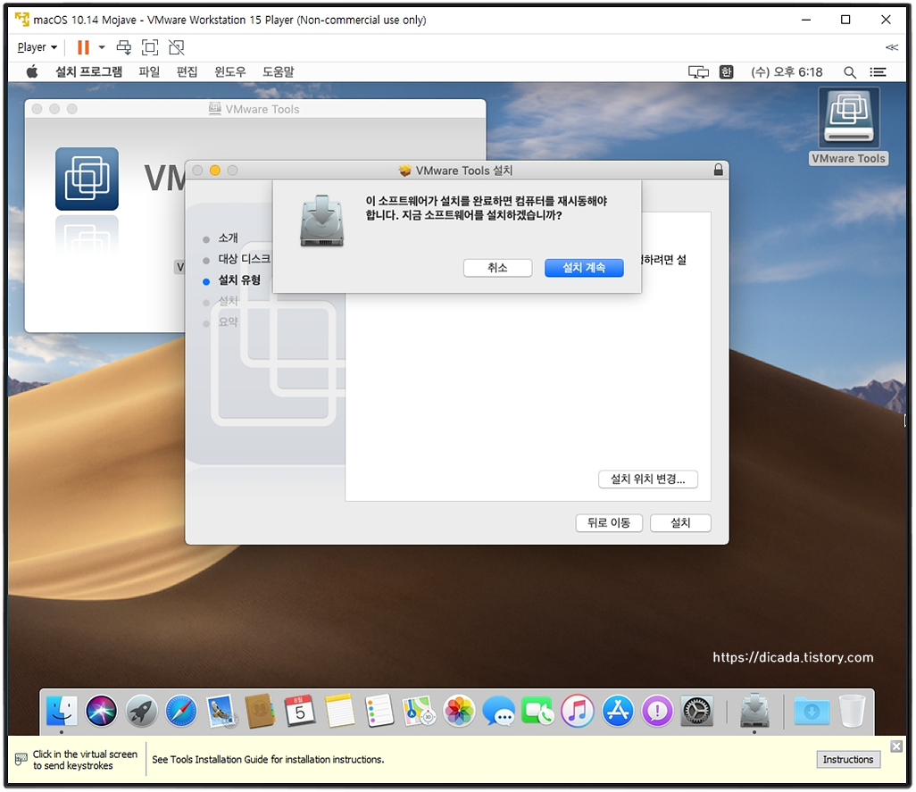Open Notification Center
Screen dimensions: 916x792
(878, 71)
